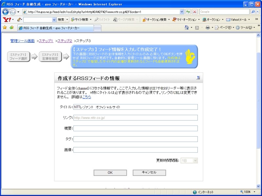Viewport: 262px width, 196px height.
Task: Open the 更新時間間隔 dropdown
Action: (189, 160)
